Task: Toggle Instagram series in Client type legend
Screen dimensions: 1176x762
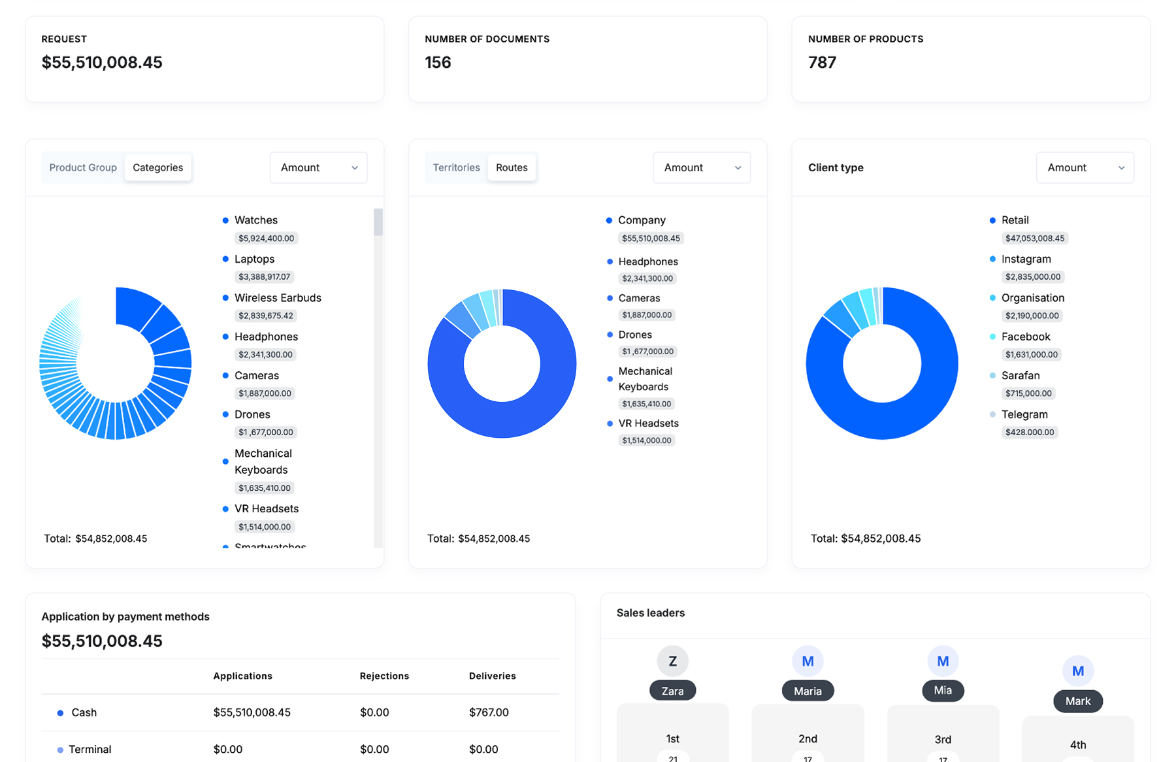Action: [x=1026, y=259]
